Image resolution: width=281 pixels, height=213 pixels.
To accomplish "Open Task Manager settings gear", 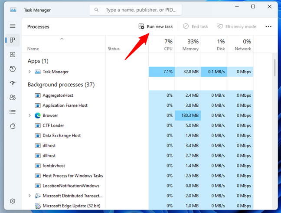I will pos(13,201).
